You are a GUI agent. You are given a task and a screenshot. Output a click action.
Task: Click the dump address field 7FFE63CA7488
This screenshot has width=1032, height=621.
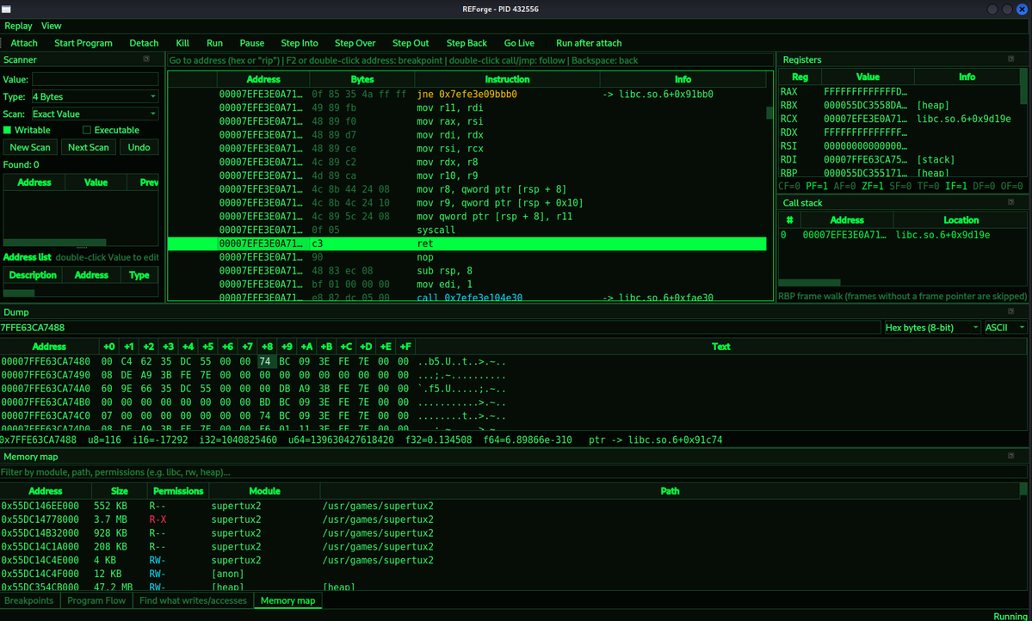tap(440, 328)
